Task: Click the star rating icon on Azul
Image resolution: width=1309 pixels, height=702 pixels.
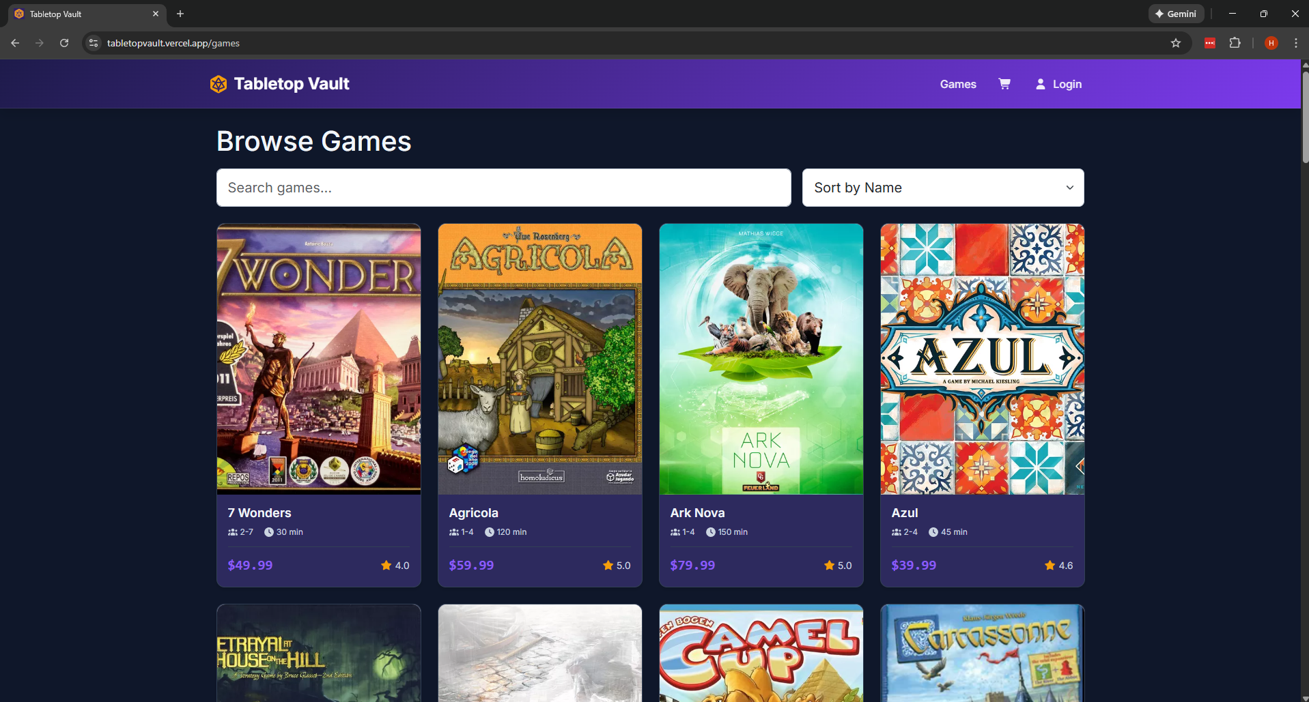Action: 1049,565
